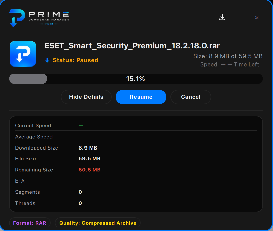This screenshot has height=231, width=273.
Task: Click the Format: RAR tag
Action: click(x=30, y=223)
